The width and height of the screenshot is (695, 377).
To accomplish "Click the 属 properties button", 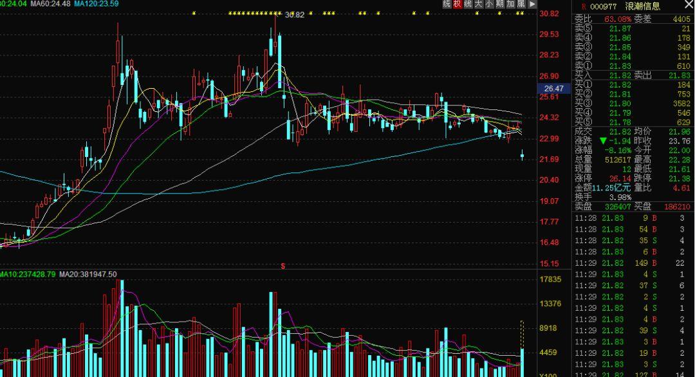I will (521, 4).
